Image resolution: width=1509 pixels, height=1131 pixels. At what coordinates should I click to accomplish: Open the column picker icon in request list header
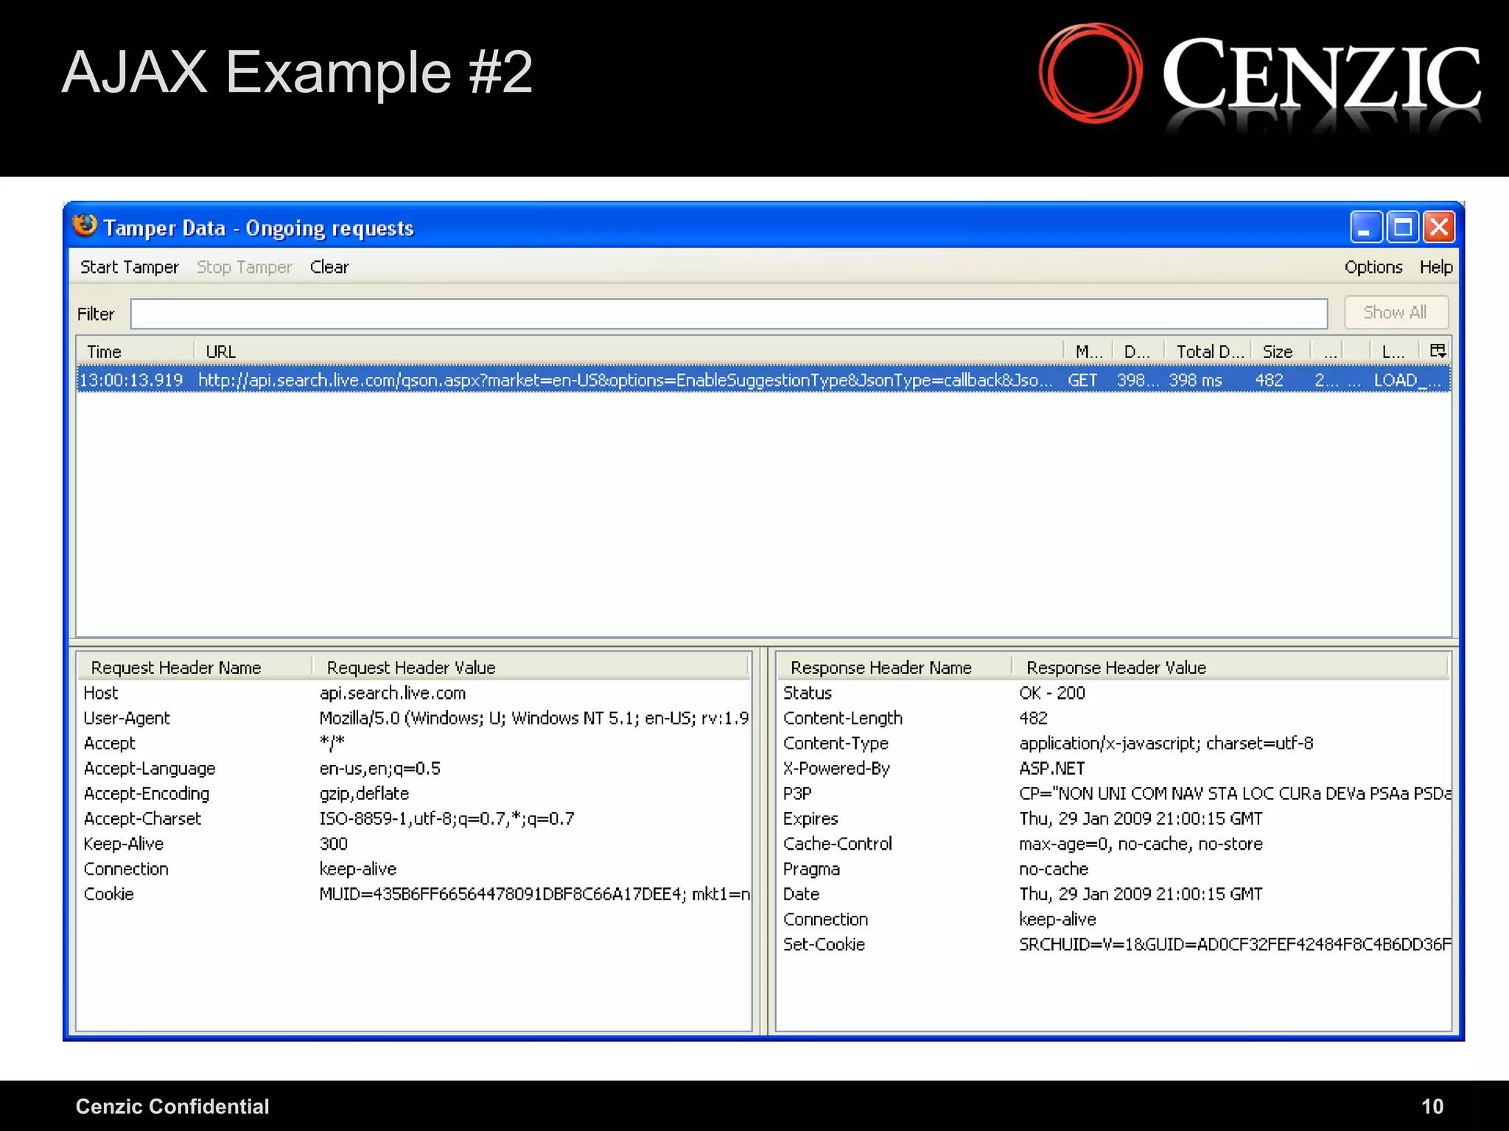[1438, 351]
